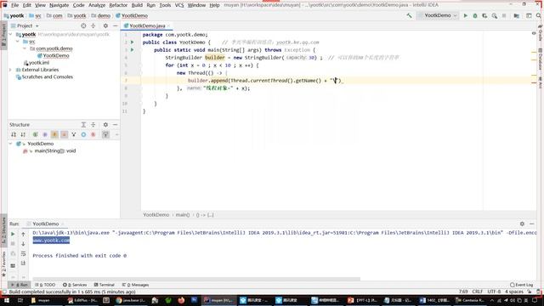Open the Messages tool window button
The image size is (544, 306).
pos(136,285)
